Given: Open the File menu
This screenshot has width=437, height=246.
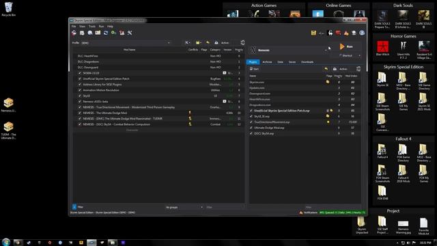Looking at the screenshot, I should click(74, 26).
